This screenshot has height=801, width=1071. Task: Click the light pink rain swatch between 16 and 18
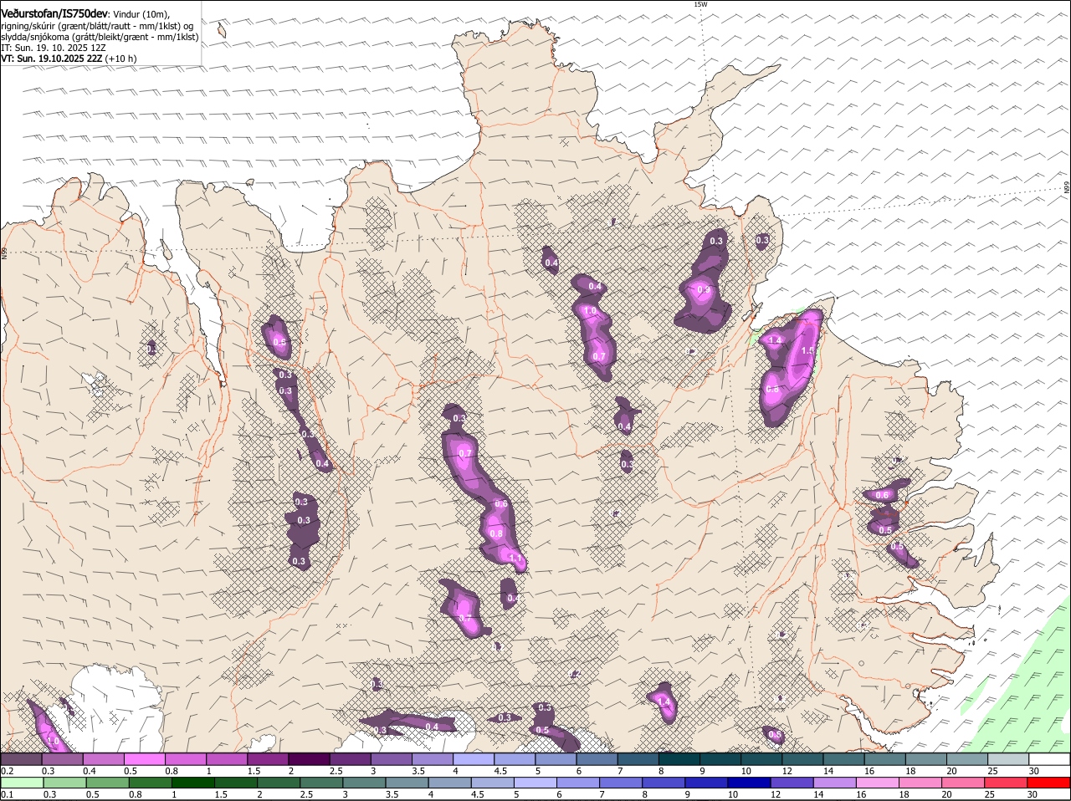point(876,783)
